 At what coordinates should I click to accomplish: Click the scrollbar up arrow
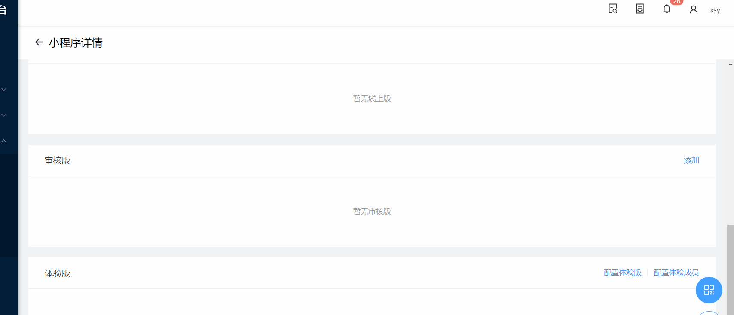coord(731,64)
